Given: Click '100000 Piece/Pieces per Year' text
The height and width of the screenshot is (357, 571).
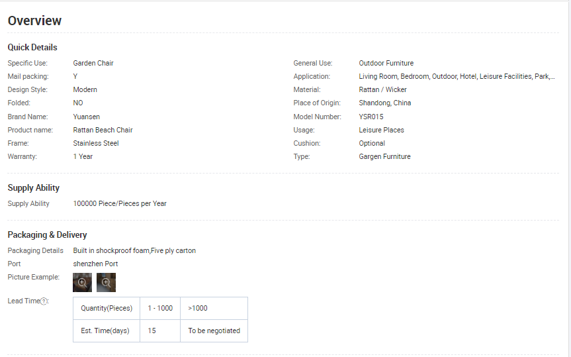Looking at the screenshot, I should 120,204.
